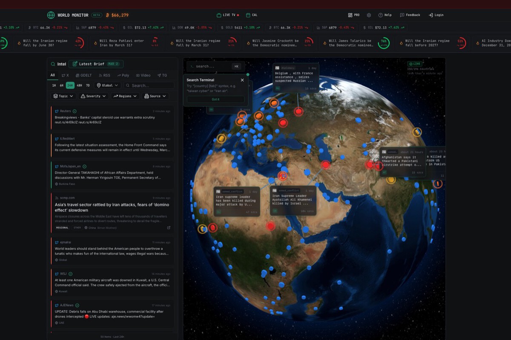Select the 48H time range filter
Image resolution: width=511 pixels, height=340 pixels.
pos(79,85)
